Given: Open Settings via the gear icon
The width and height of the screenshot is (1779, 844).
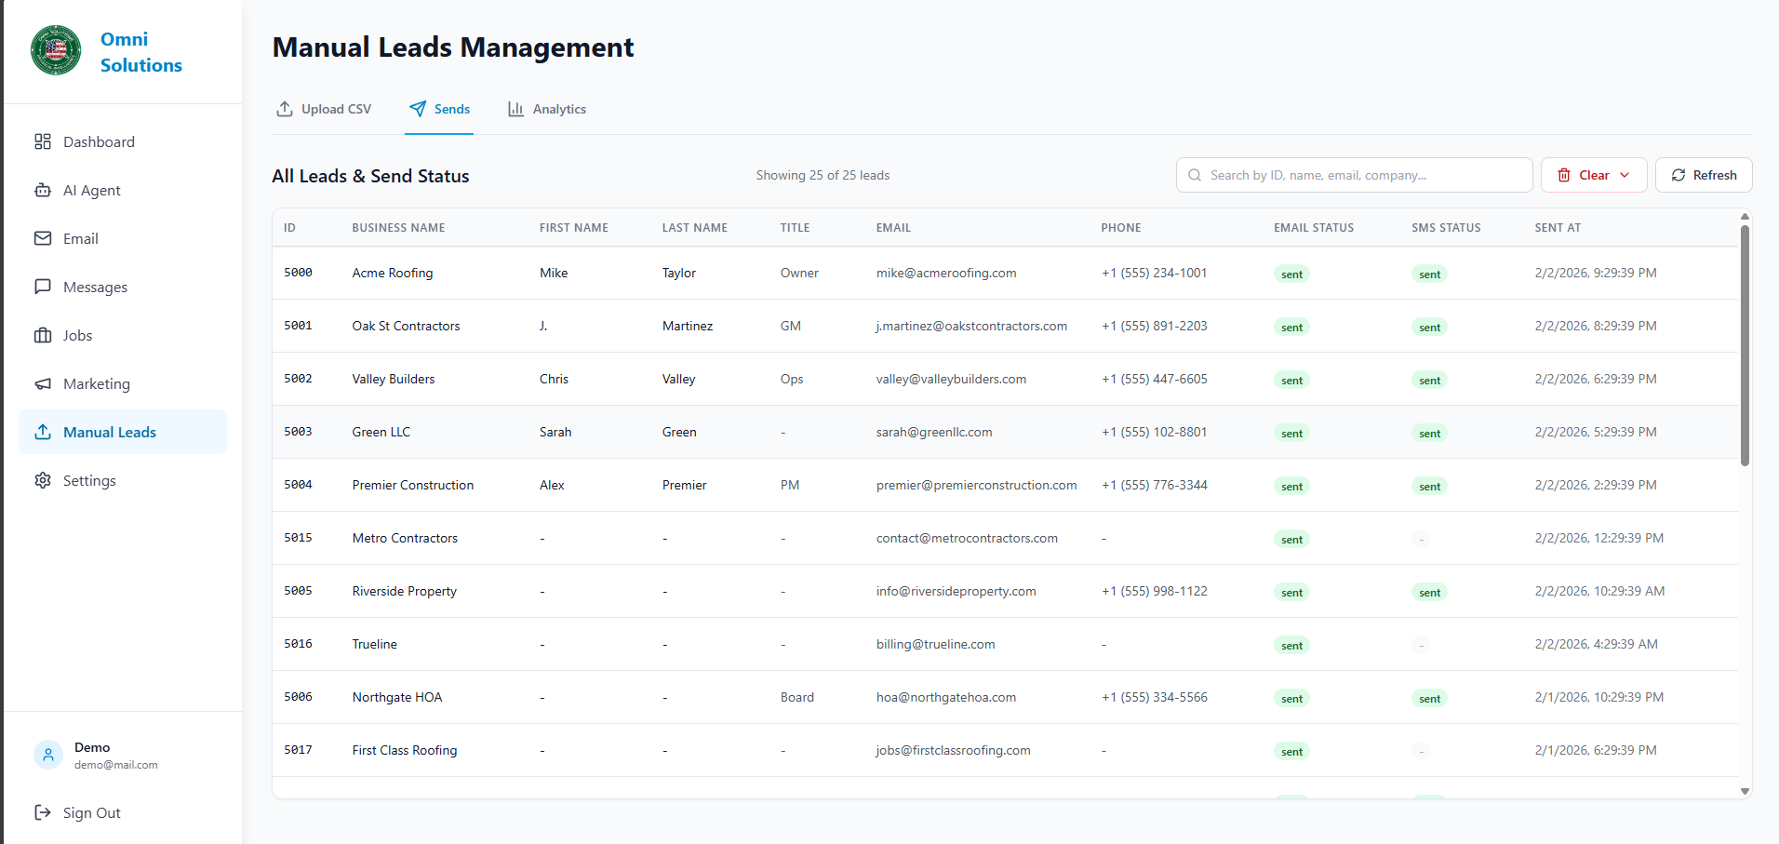Looking at the screenshot, I should click(x=43, y=480).
